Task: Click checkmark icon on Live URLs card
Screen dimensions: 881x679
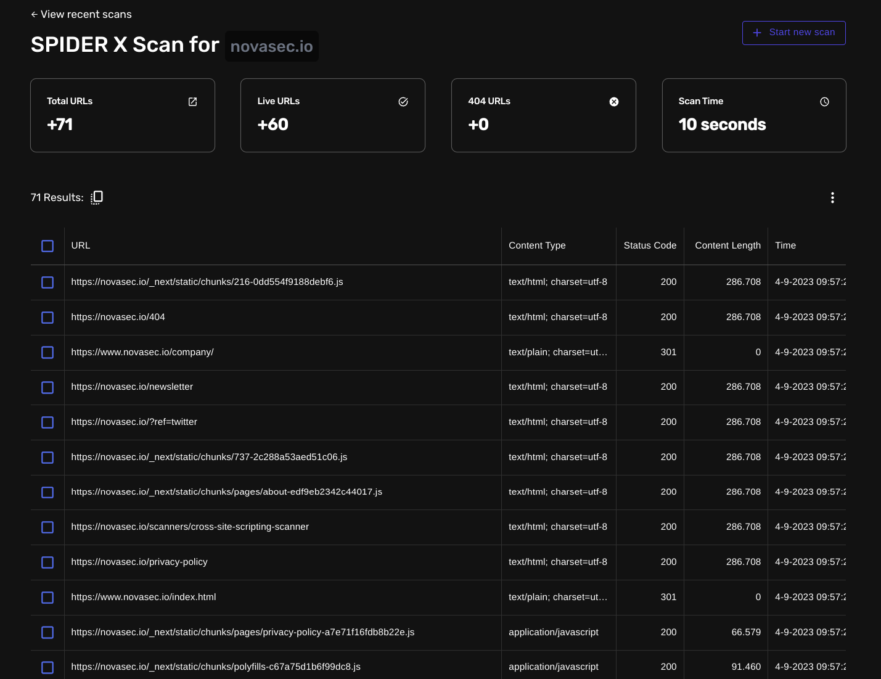Action: click(403, 102)
